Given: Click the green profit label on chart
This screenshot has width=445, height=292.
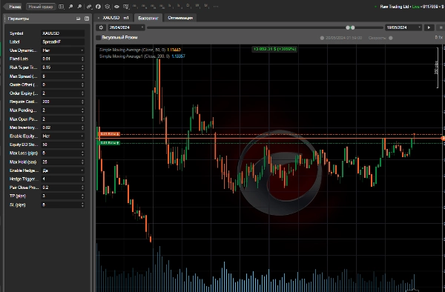Looking at the screenshot, I should click(x=274, y=49).
